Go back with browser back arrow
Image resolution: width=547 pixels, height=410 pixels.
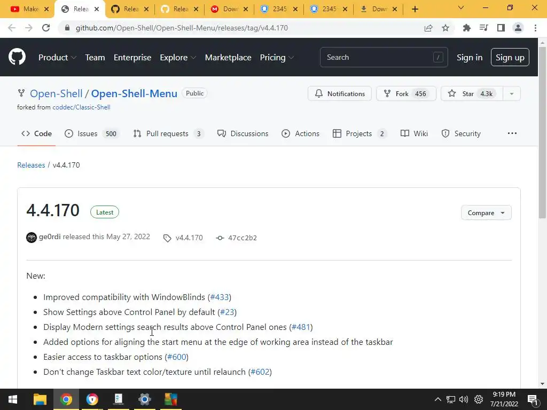12,28
